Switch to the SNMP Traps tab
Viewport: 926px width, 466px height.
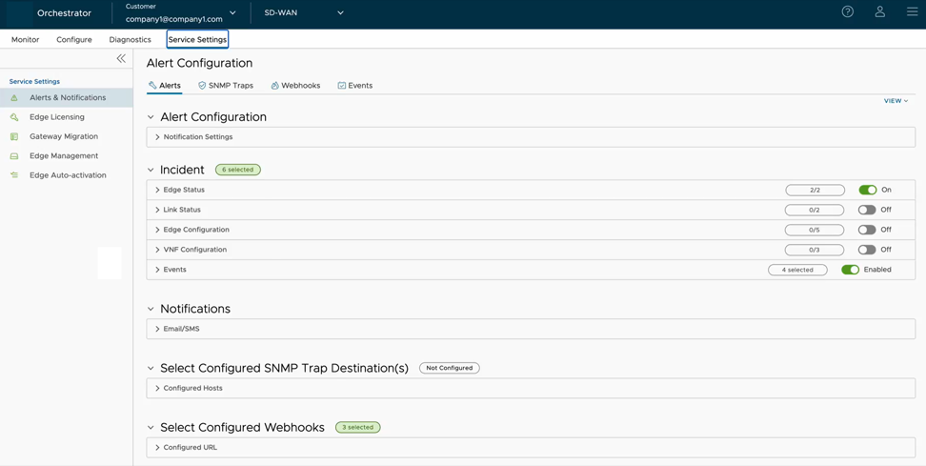coord(226,86)
